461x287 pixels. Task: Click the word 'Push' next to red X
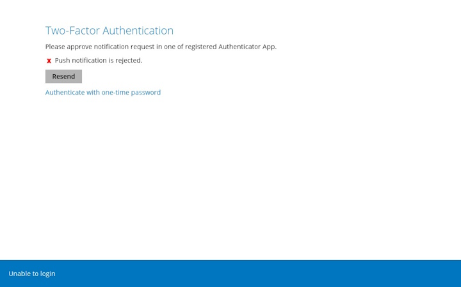(62, 61)
